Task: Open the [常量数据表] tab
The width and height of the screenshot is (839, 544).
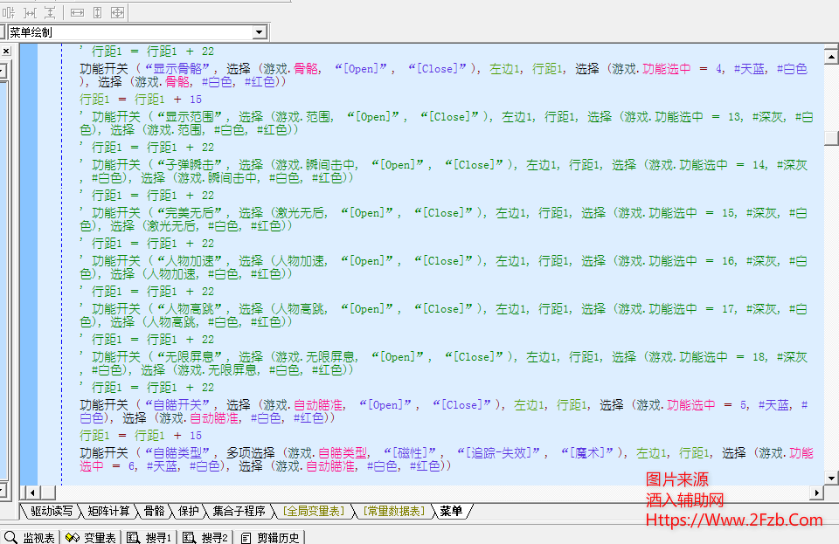Action: (394, 511)
